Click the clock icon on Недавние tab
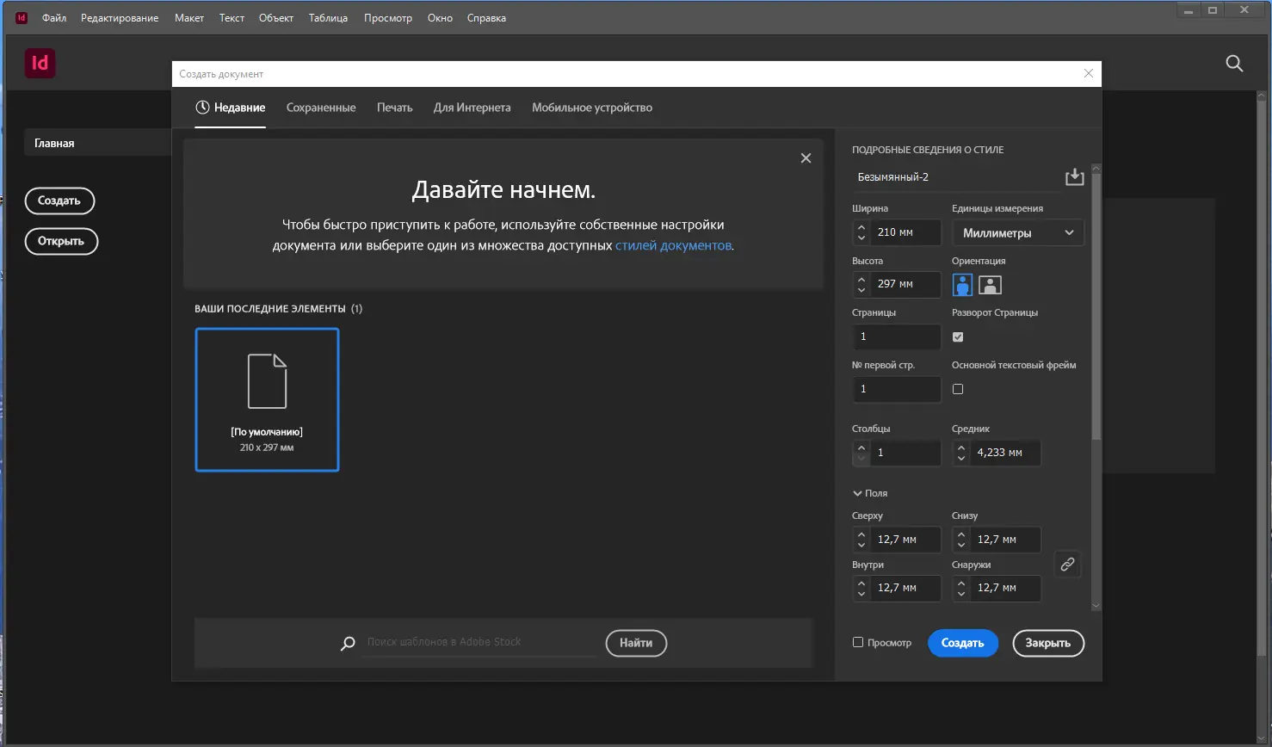Screen dimensions: 1272x747 (202, 108)
